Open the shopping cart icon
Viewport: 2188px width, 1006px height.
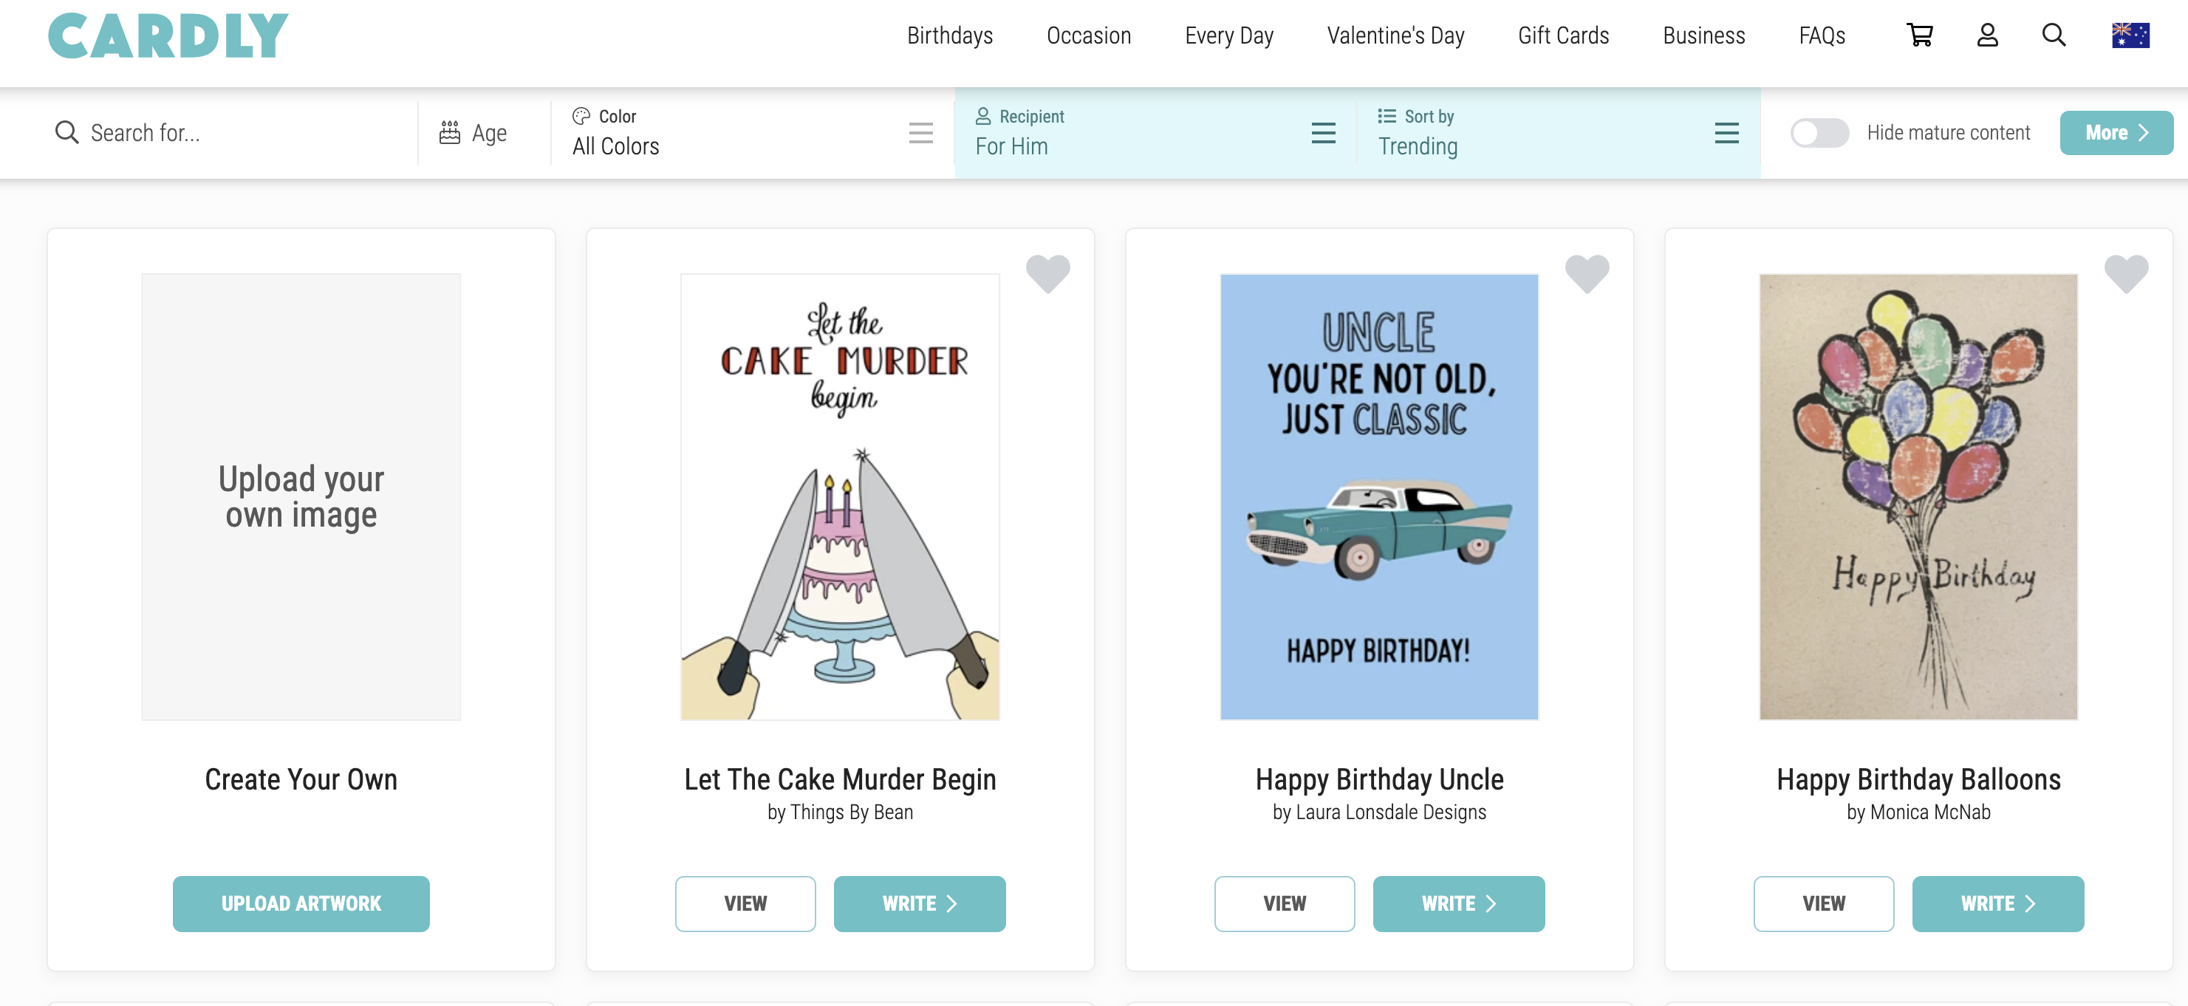click(x=1920, y=35)
